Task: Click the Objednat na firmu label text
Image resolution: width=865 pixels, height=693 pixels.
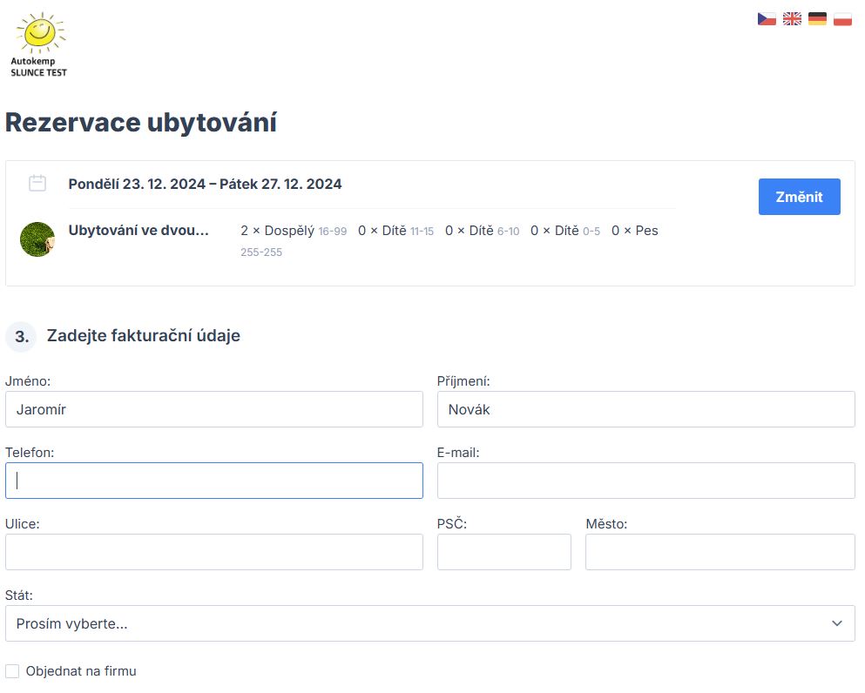Action: (x=81, y=671)
